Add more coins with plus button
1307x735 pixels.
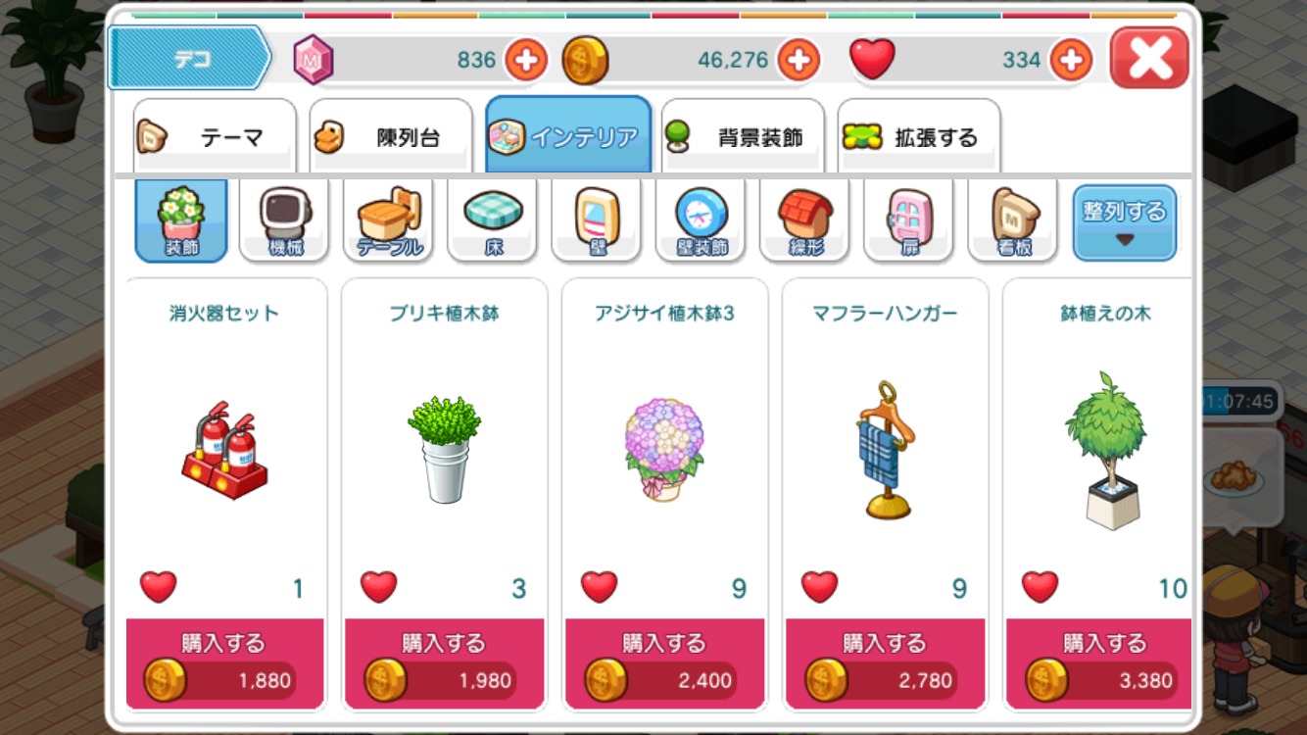[799, 61]
